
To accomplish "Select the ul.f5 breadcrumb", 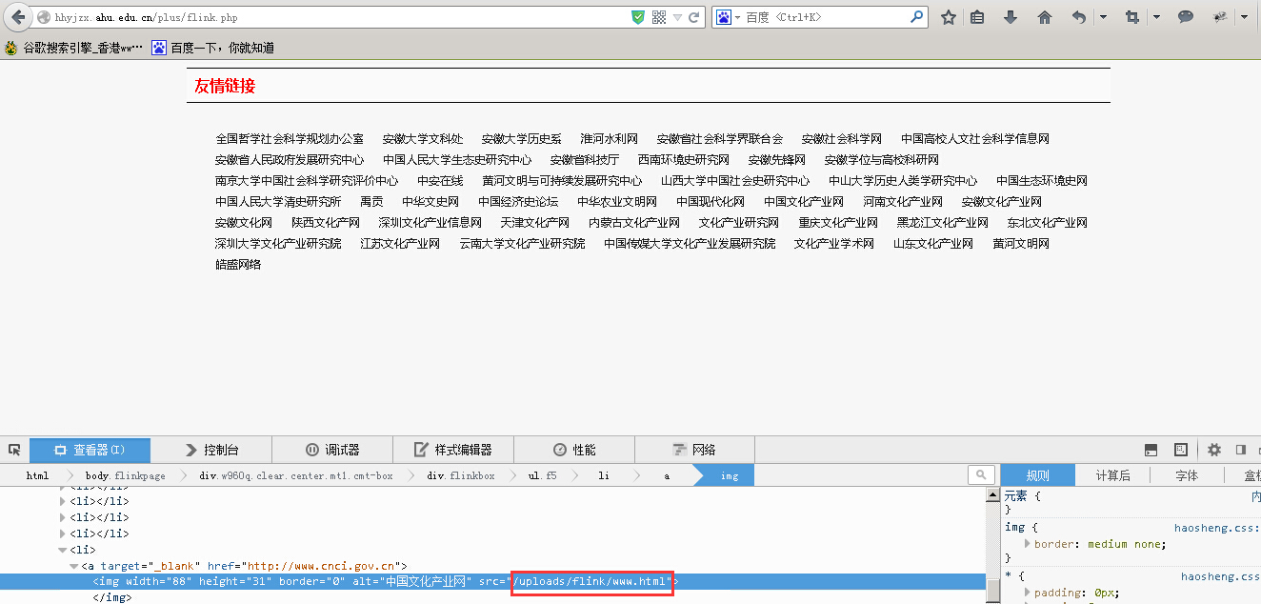I will [x=542, y=475].
